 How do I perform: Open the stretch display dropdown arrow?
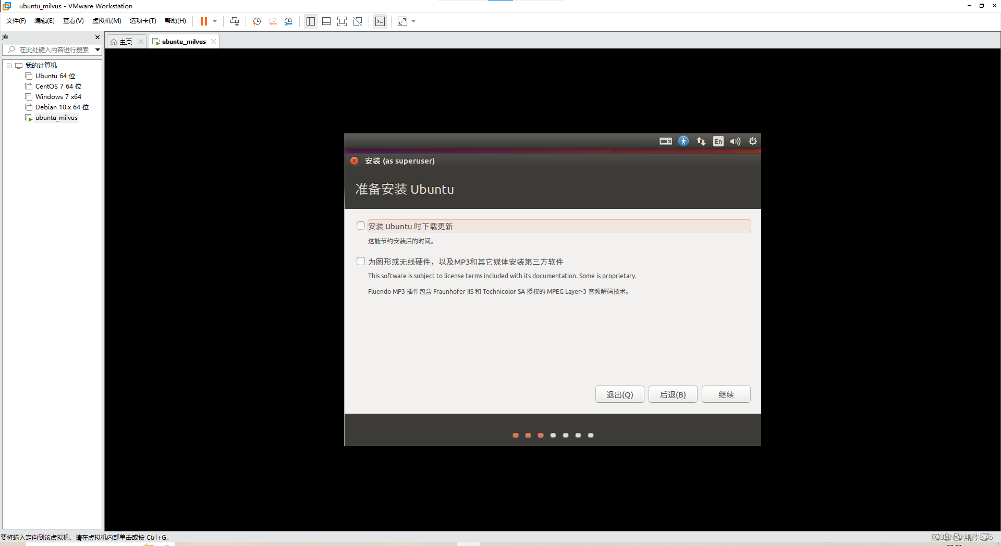click(413, 21)
